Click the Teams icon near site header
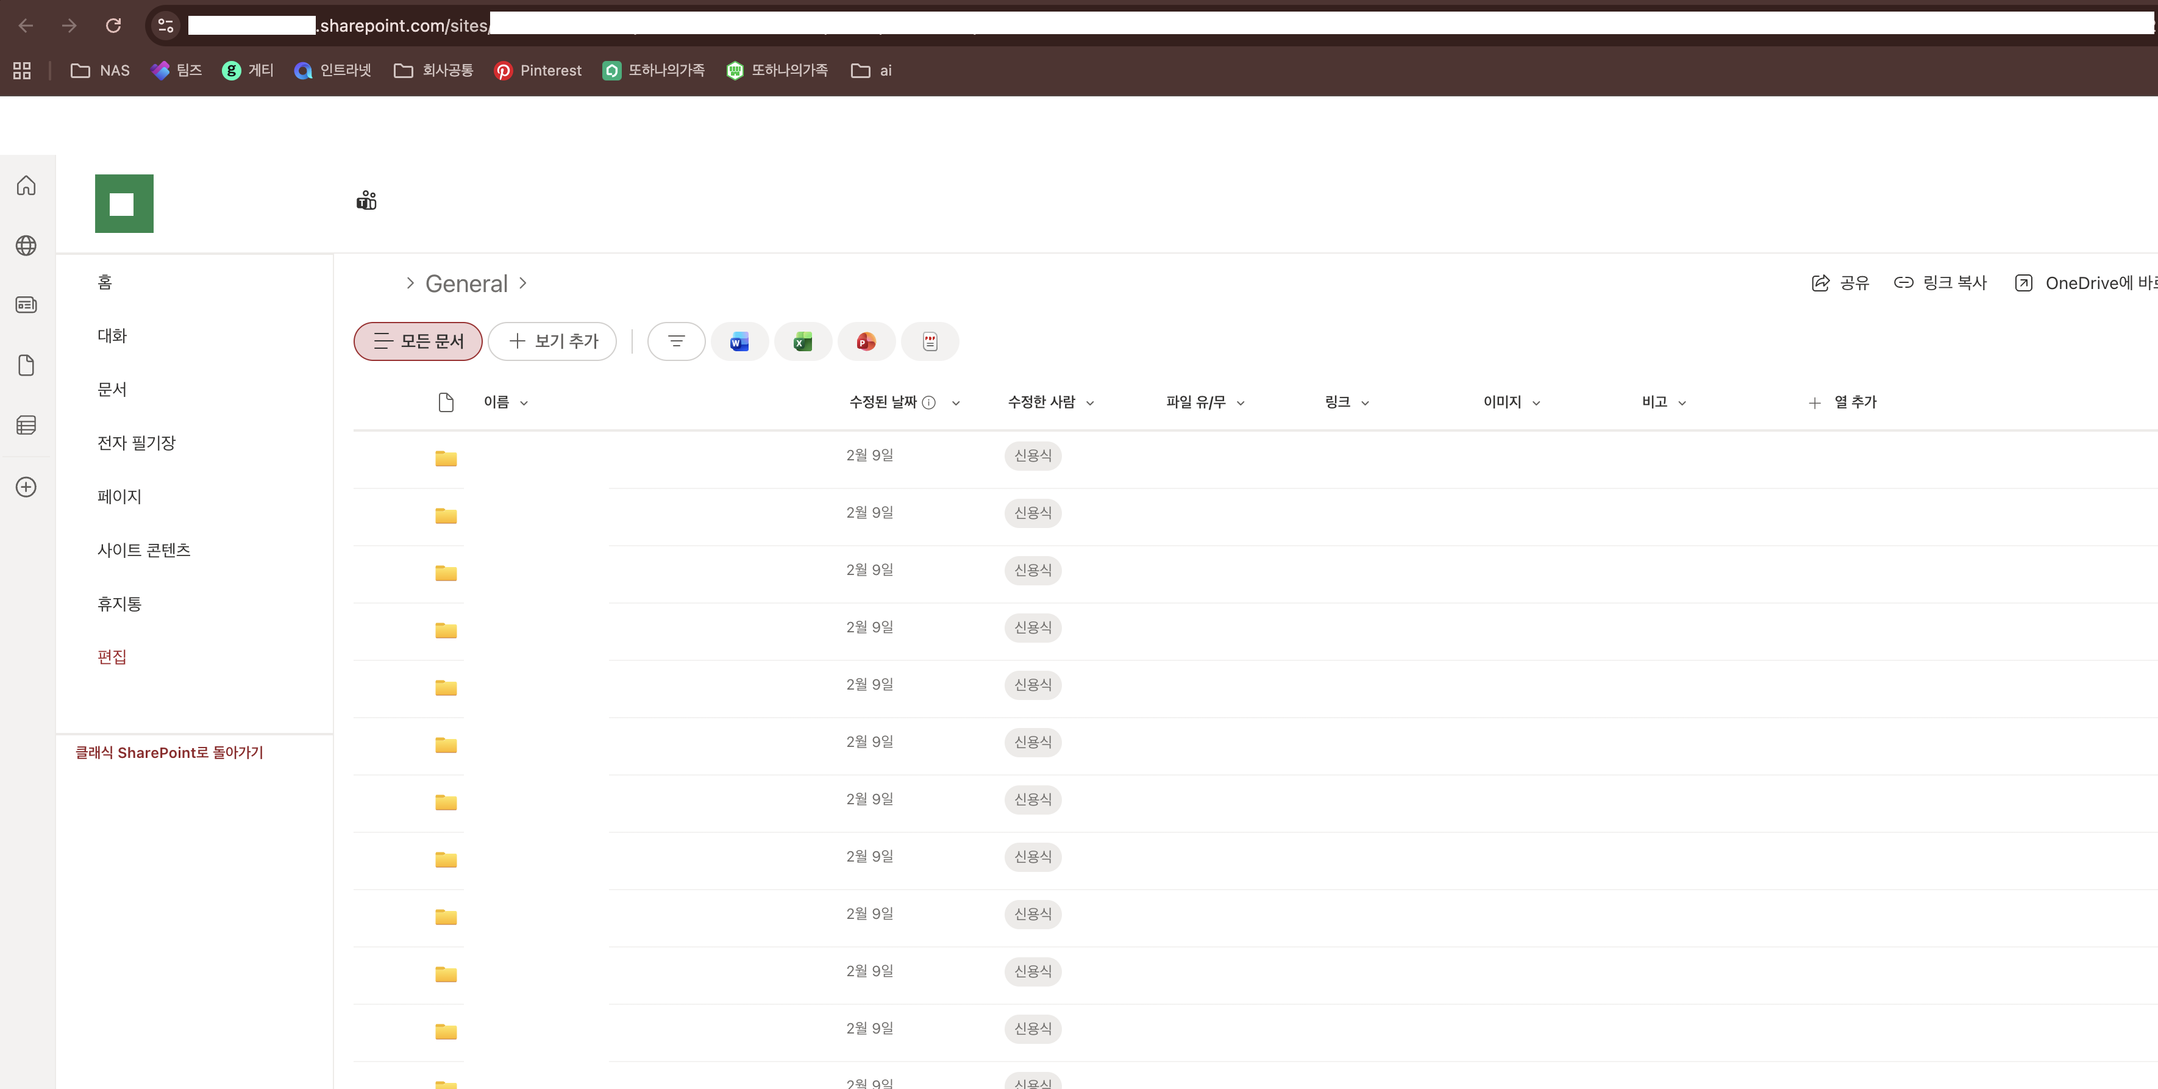The image size is (2158, 1089). coord(366,200)
